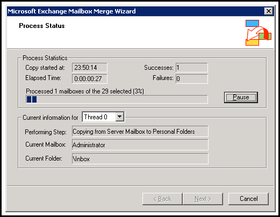The width and height of the screenshot is (280, 217).
Task: Click the disabled Back button
Action: [x=162, y=199]
